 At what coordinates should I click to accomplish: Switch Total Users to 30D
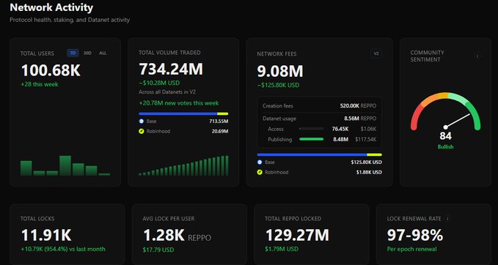pyautogui.click(x=87, y=53)
